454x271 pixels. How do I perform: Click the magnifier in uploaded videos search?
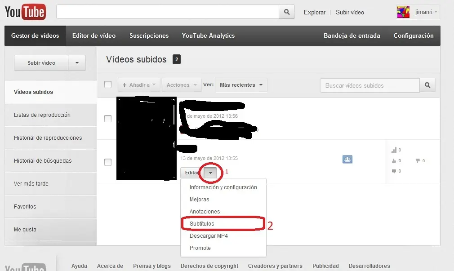coord(427,85)
